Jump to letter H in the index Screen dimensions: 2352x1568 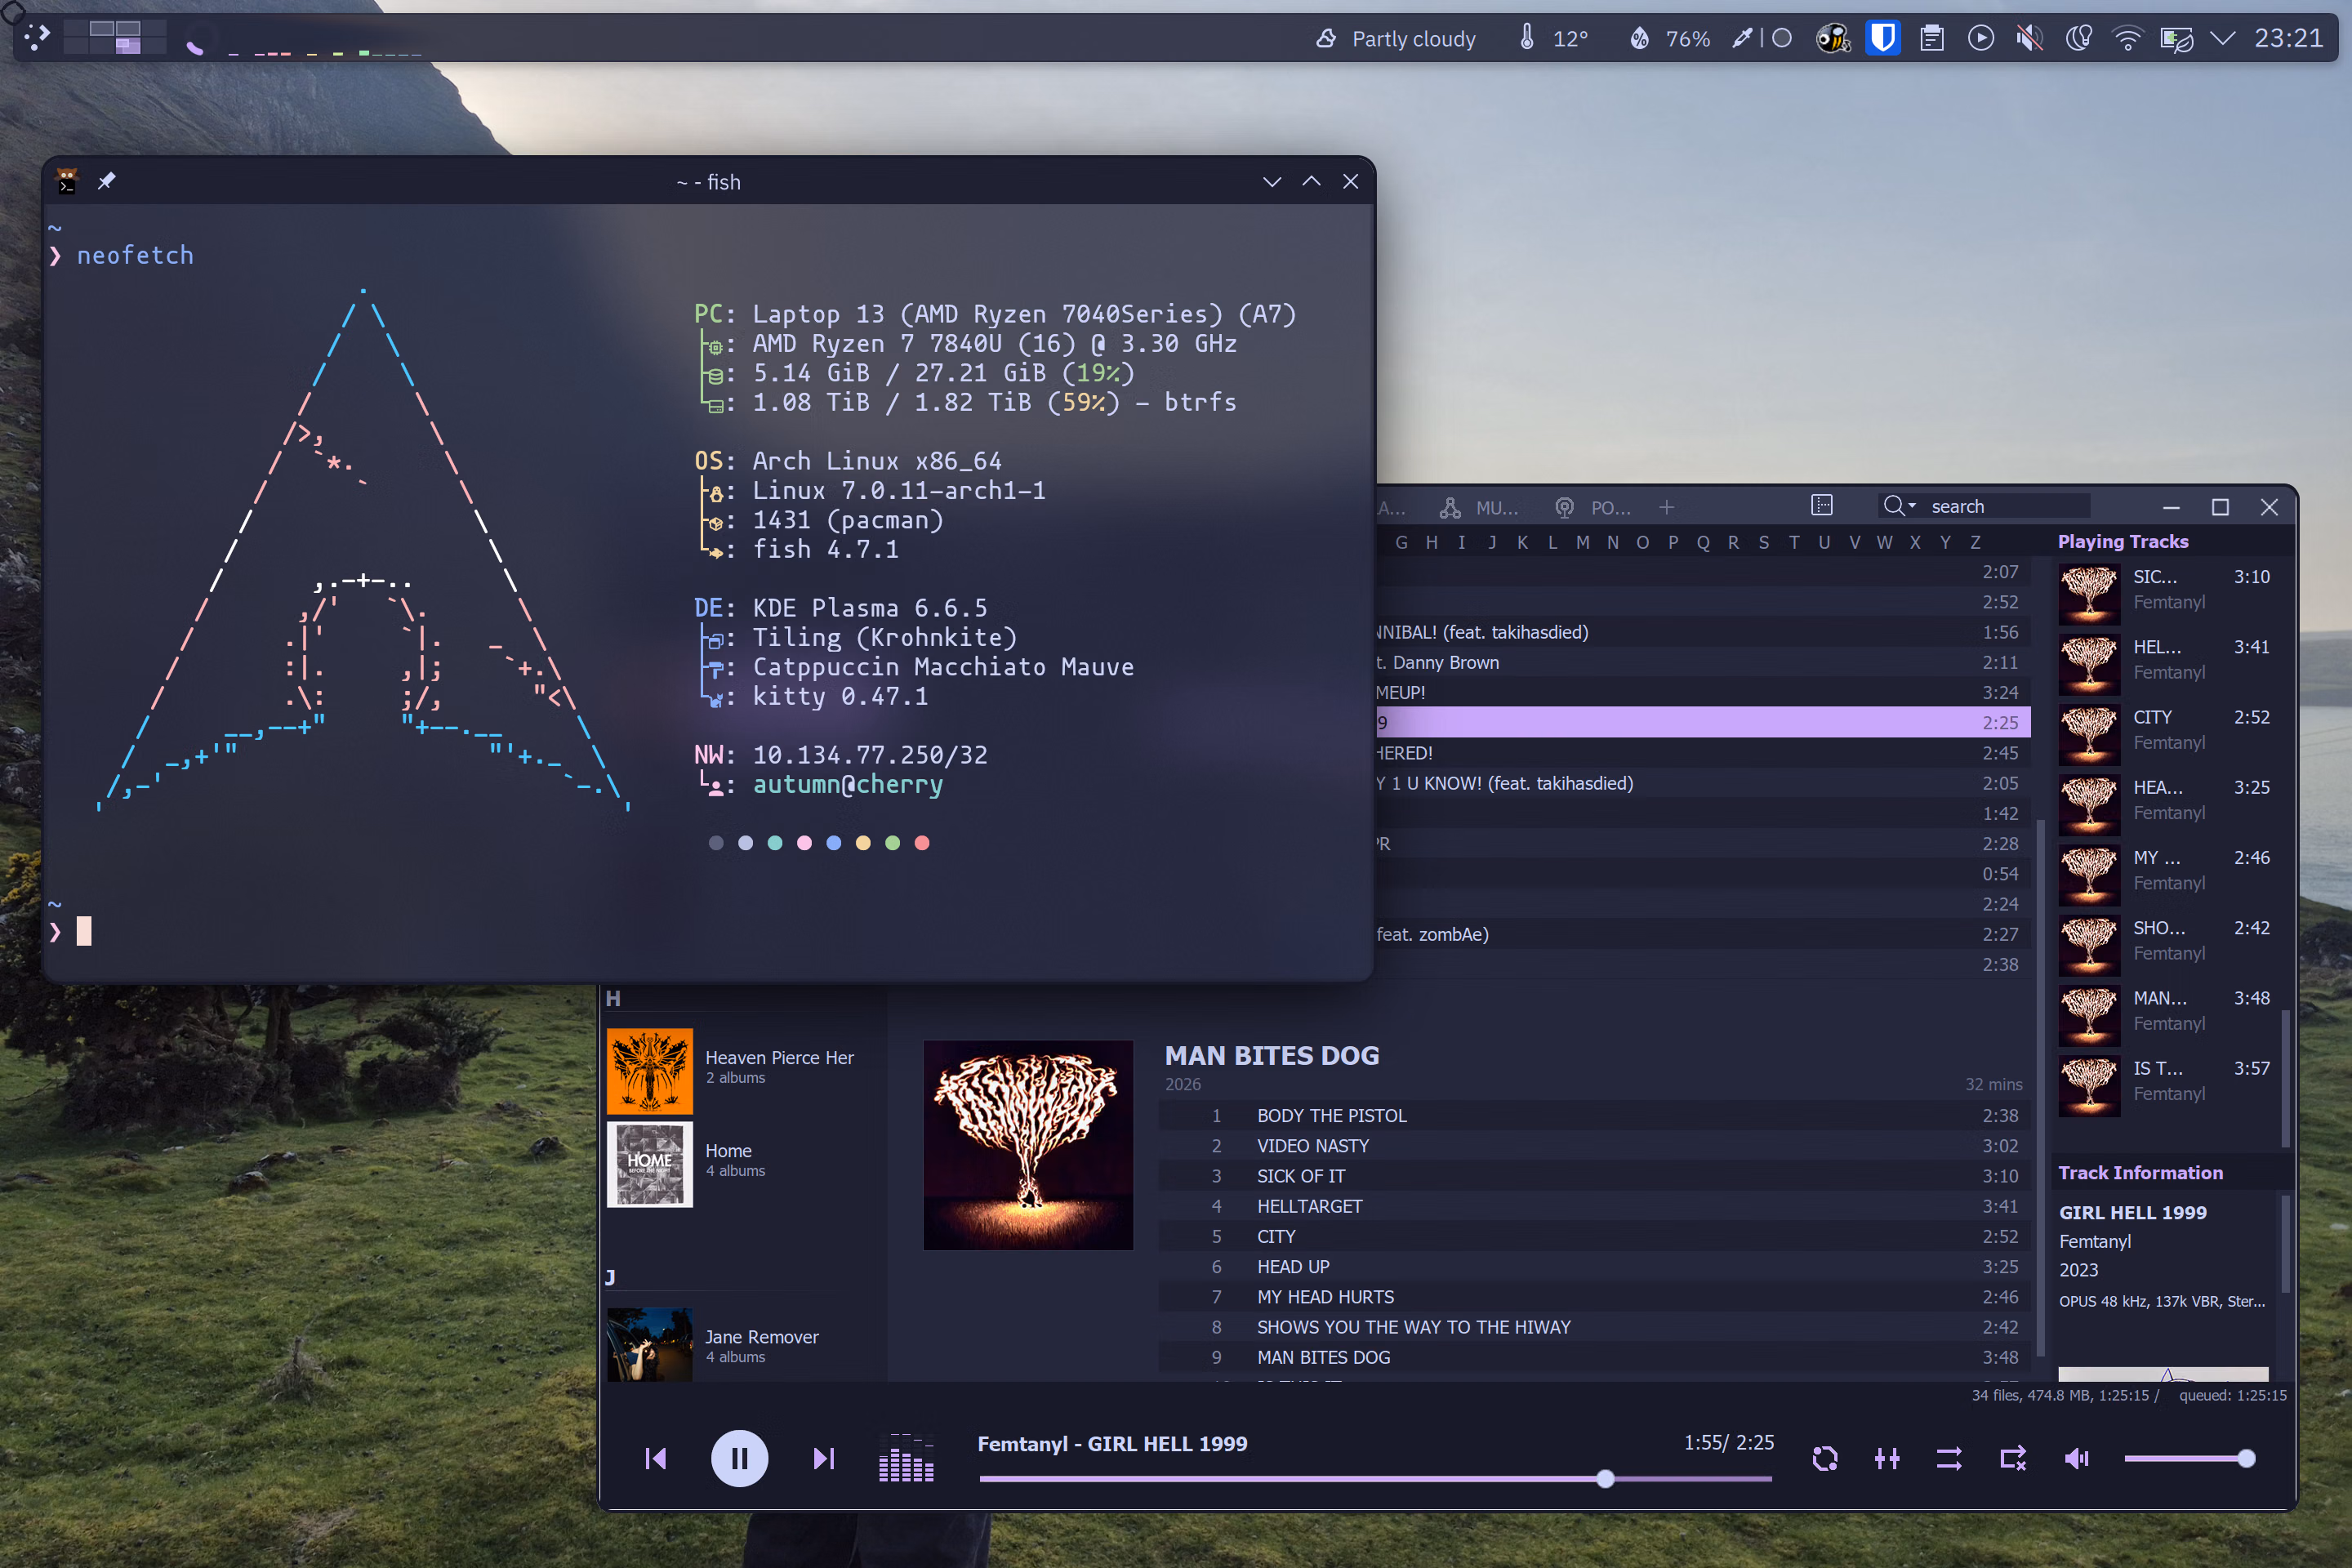(x=1432, y=542)
